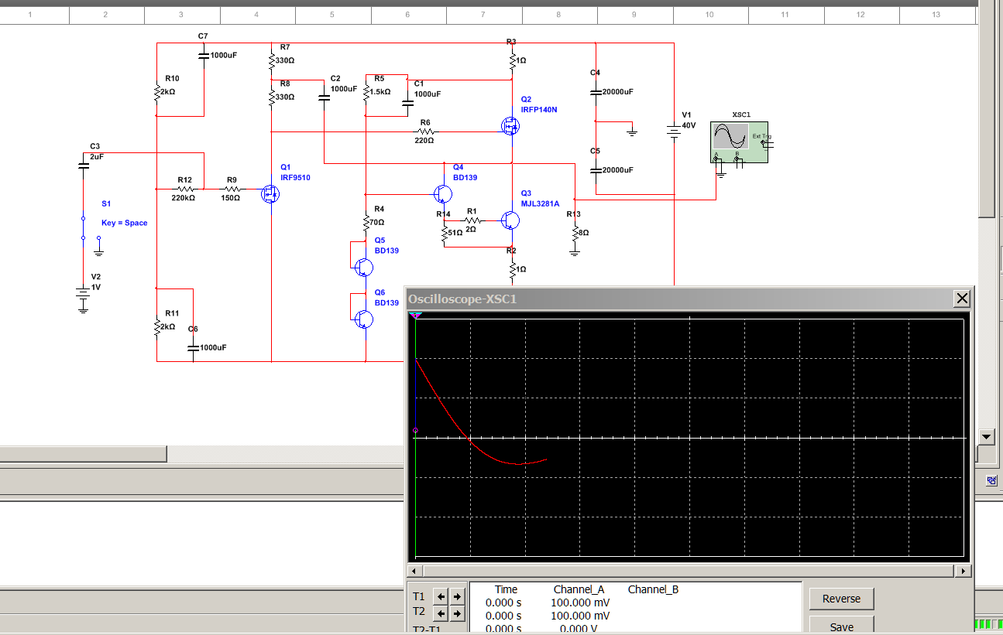Select the R7 330Ω resistor
This screenshot has height=635, width=1003.
(x=271, y=60)
